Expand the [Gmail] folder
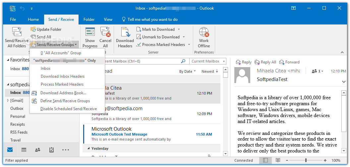350x167 pixels. [x=8, y=101]
